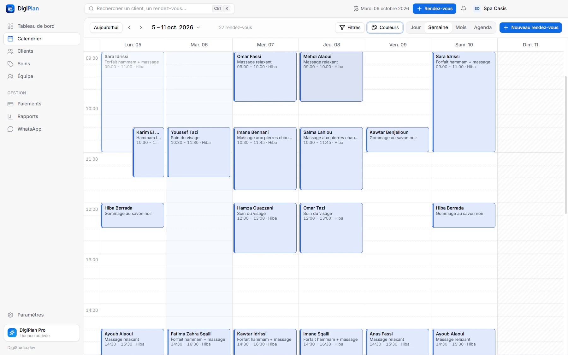Viewport: 568px width, 355px height.
Task: Open Omar Fassi Massage relaxant appointment
Action: pyautogui.click(x=265, y=76)
